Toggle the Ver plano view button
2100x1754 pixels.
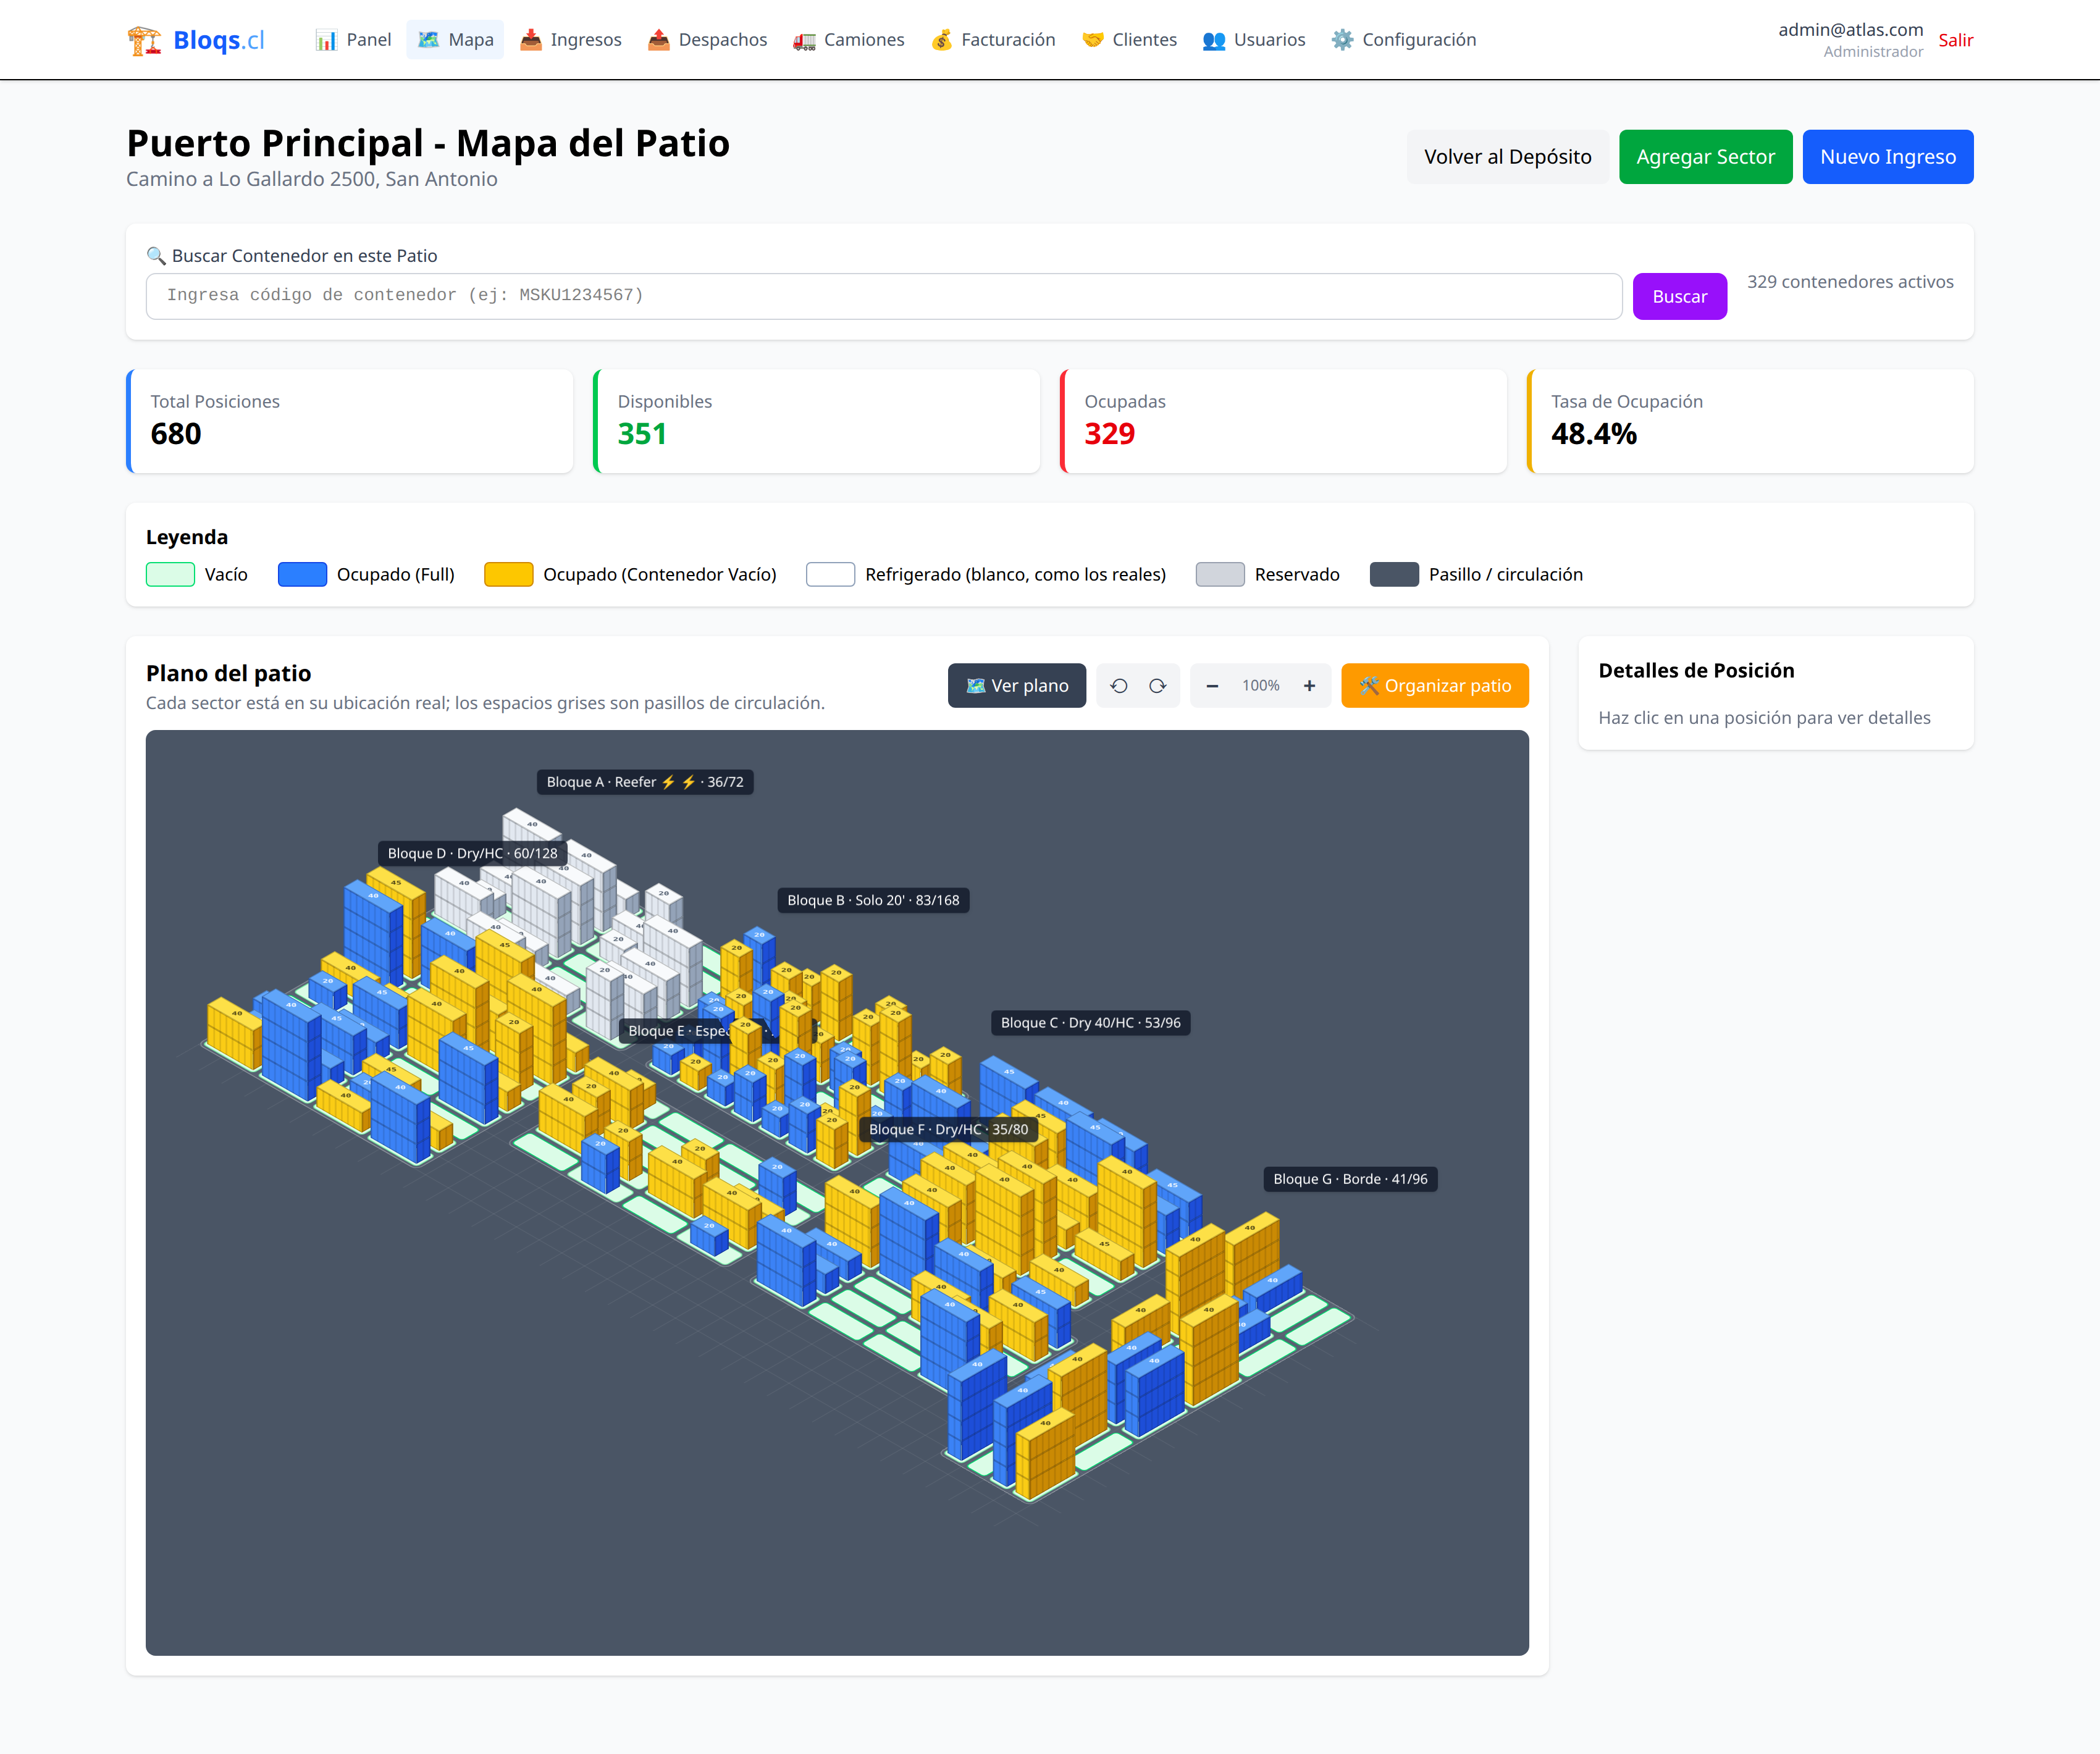[1016, 685]
